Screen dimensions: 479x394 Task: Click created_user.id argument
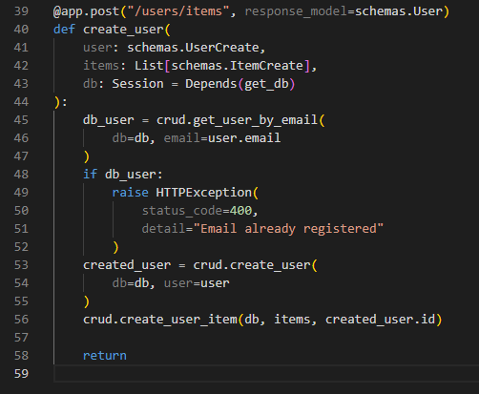[381, 320]
